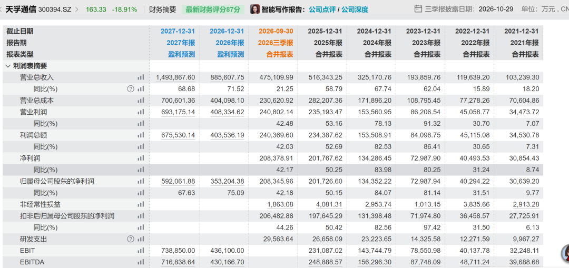Open chart icon for 营业总成本 row
This screenshot has height=268, width=569.
click(x=141, y=101)
